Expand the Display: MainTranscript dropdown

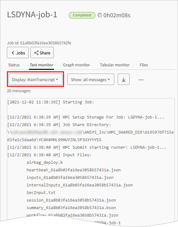tap(35, 79)
